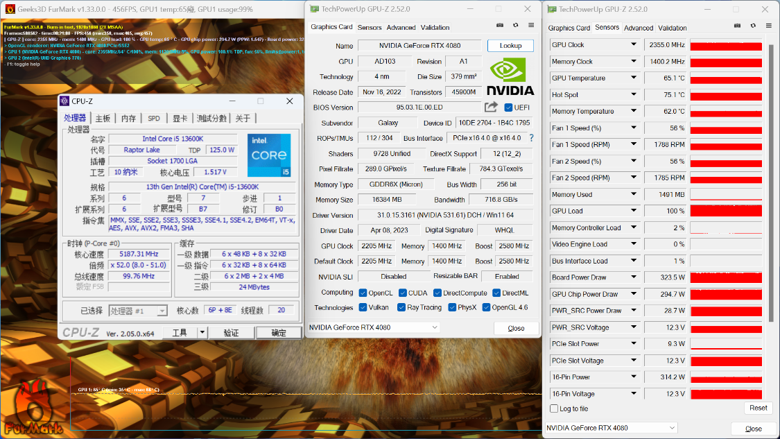Switch to Advanced tab in the Graphics Card window
The height and width of the screenshot is (439, 780).
click(401, 27)
